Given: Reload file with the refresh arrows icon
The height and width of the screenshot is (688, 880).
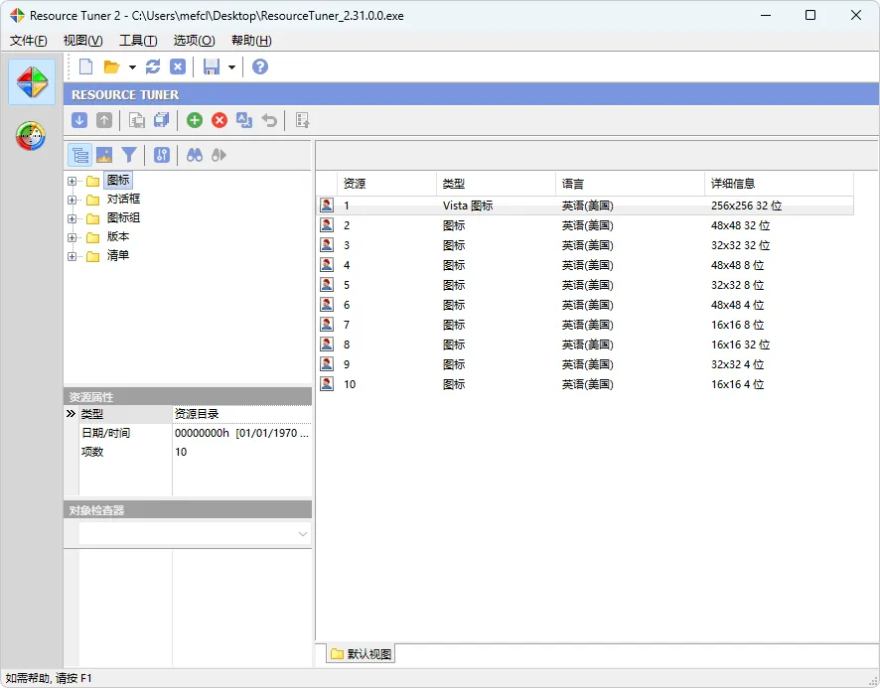Looking at the screenshot, I should click(x=153, y=67).
